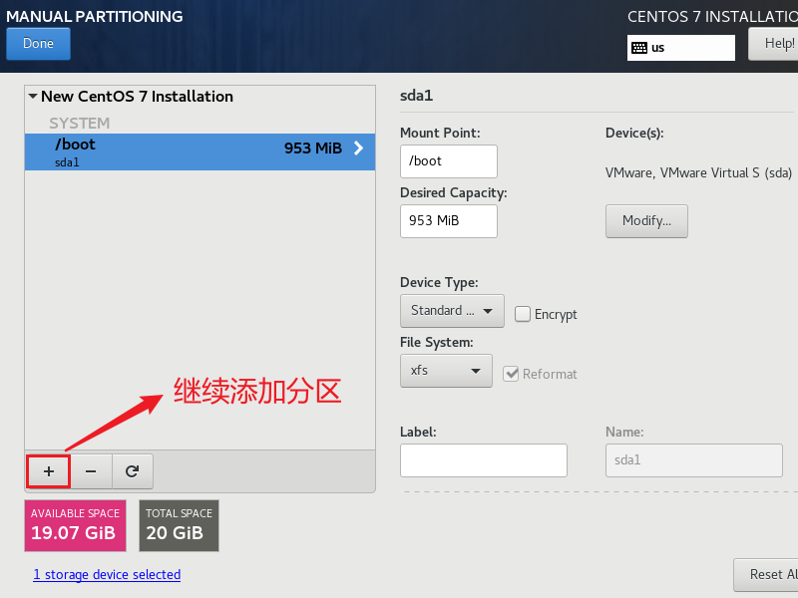Image resolution: width=798 pixels, height=598 pixels.
Task: Open the Help! button
Action: pyautogui.click(x=774, y=43)
